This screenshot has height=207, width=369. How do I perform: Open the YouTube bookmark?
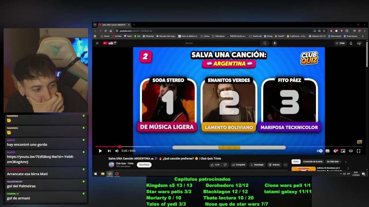pos(117,36)
